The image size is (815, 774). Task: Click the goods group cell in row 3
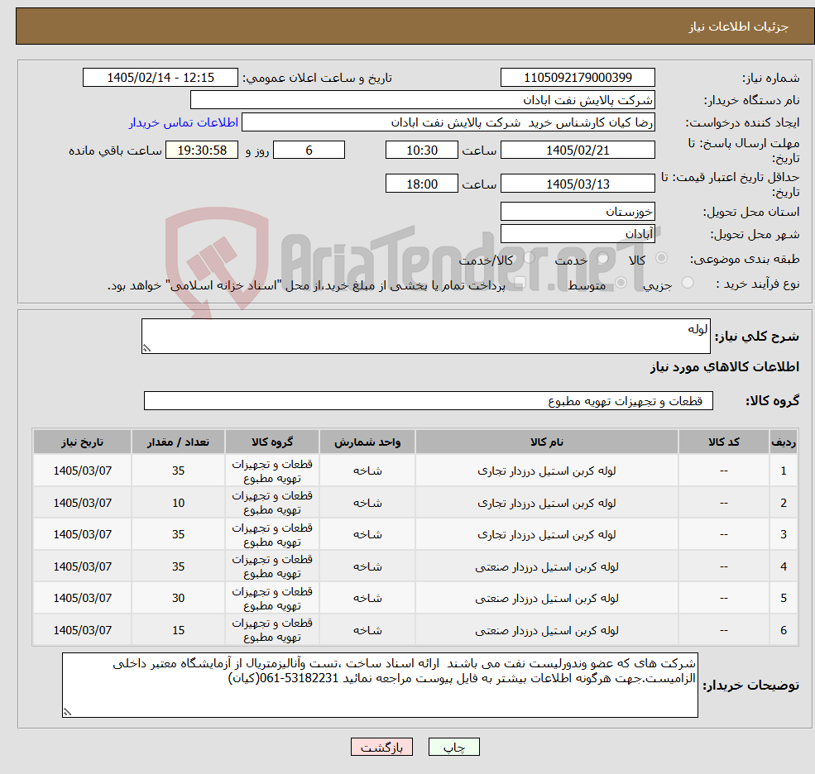click(x=272, y=534)
